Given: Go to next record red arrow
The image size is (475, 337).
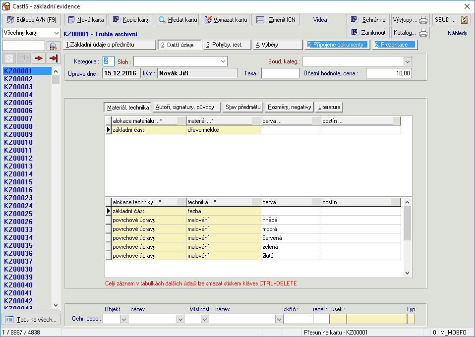Looking at the screenshot, I should point(39,58).
